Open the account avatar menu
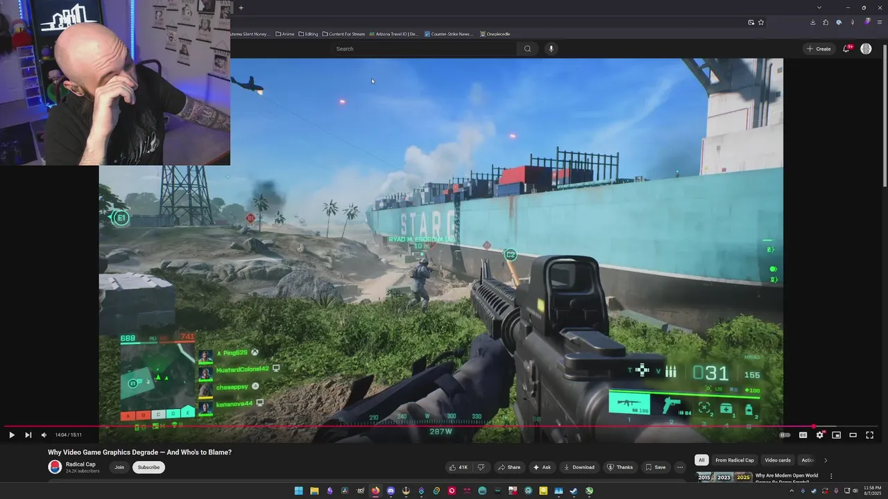This screenshot has height=499, width=888. coord(866,49)
